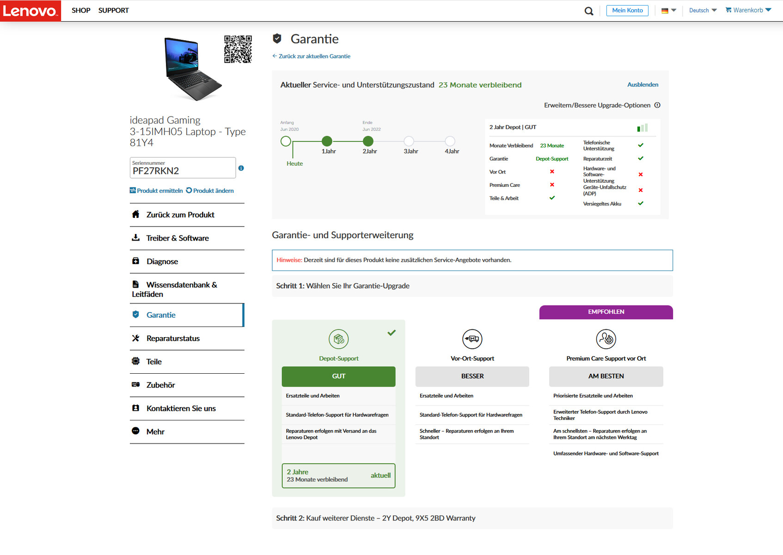Click the upgrade options info icon
The image size is (783, 555).
click(657, 105)
